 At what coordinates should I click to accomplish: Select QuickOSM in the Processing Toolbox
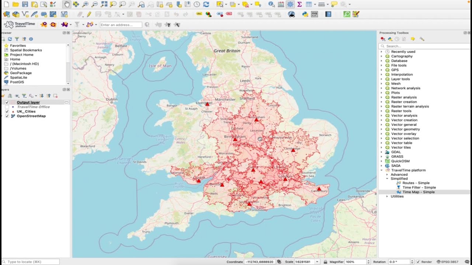coord(400,161)
